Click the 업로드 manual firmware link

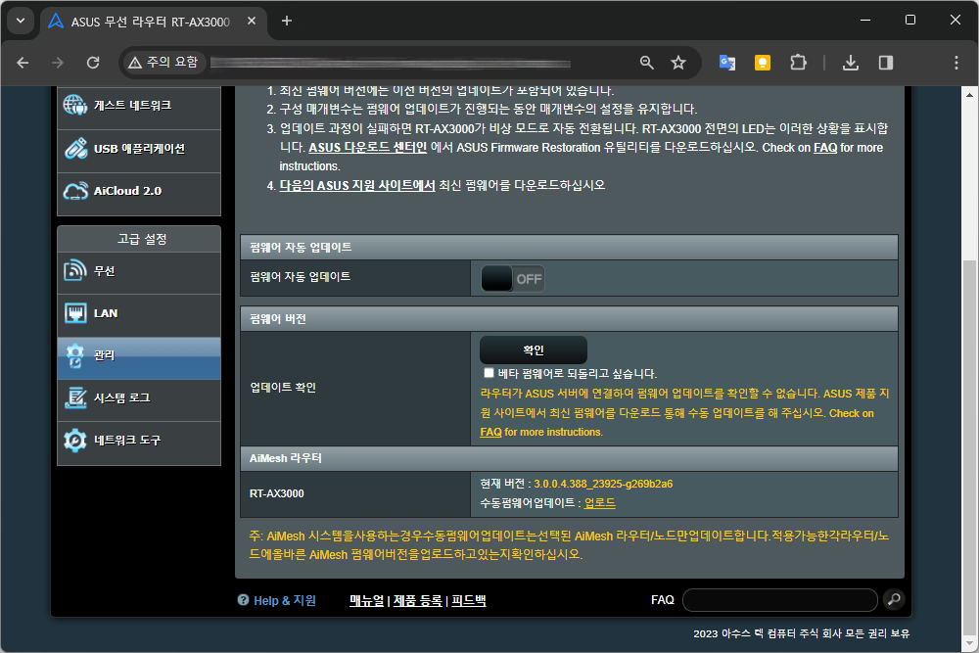click(599, 502)
